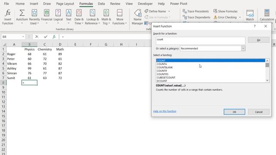Close the Insert Function dialog
Image resolution: width=276 pixels, height=155 pixels.
coord(266,26)
